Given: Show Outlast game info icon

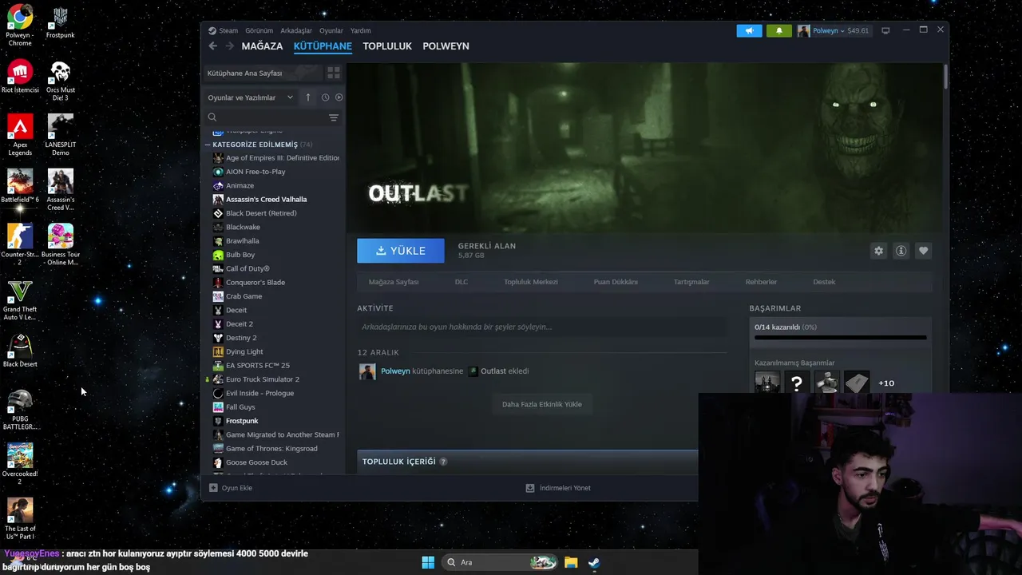Looking at the screenshot, I should pos(901,251).
